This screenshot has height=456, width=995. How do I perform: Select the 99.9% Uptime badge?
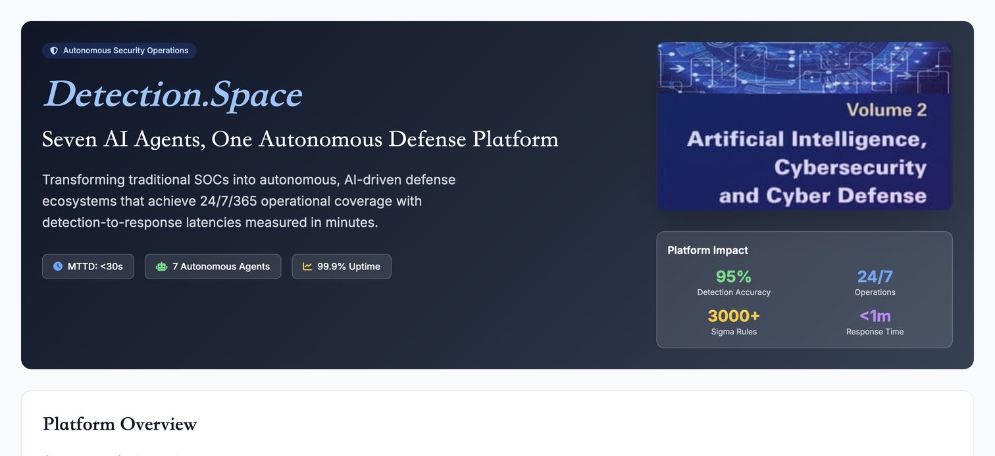(x=342, y=266)
